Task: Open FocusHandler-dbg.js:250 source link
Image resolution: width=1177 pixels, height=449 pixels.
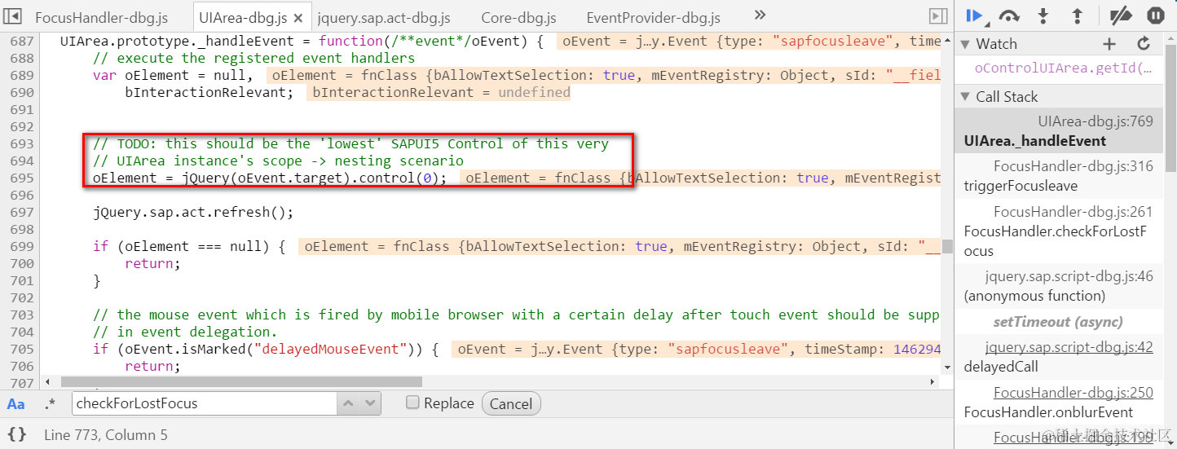Action: (1073, 393)
